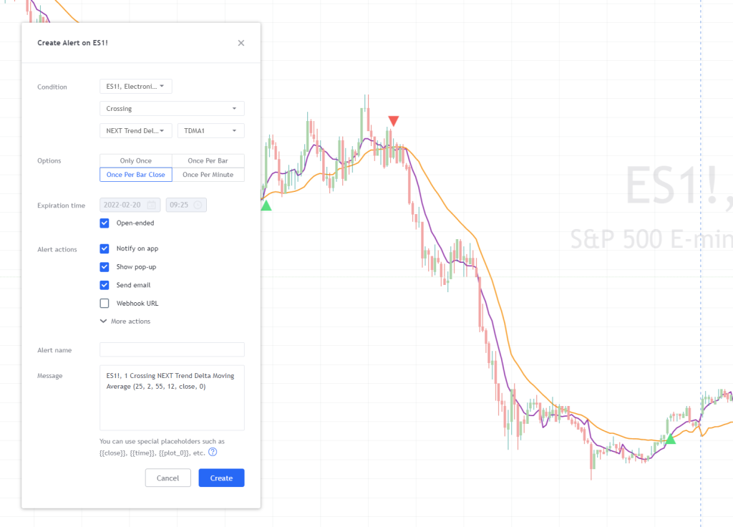This screenshot has height=527, width=733.
Task: Uncheck the Send email option
Action: click(104, 284)
